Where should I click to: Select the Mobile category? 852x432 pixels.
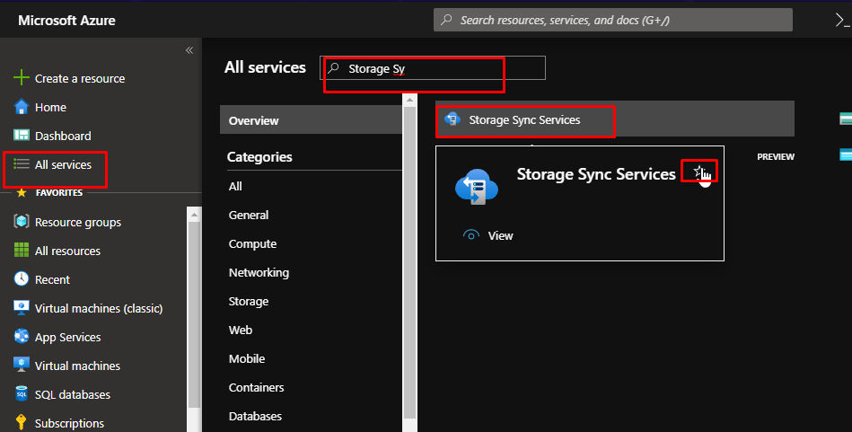[x=247, y=358]
